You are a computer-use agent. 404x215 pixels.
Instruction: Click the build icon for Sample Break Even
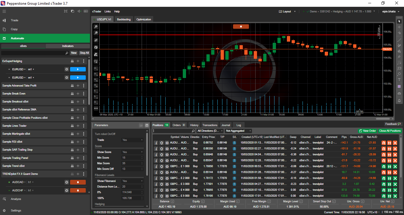72,94
